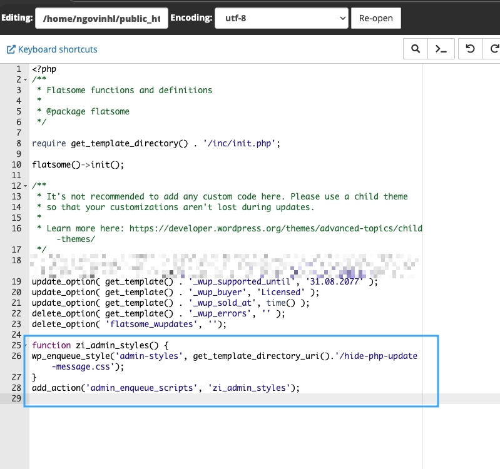Click the external-link icon beside Keyboard shortcuts
The height and width of the screenshot is (469, 500).
point(11,49)
